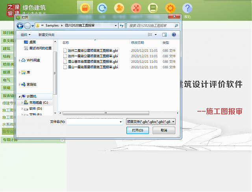
Task: Click the green book icon in toolbar
Action: pyautogui.click(x=153, y=8)
